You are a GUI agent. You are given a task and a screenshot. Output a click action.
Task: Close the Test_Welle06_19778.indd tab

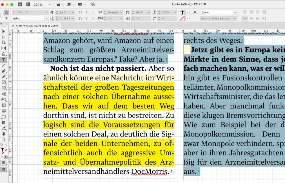pyautogui.click(x=13, y=26)
